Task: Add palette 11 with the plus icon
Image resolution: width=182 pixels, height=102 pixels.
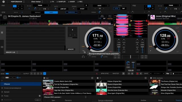Action: [146, 78]
